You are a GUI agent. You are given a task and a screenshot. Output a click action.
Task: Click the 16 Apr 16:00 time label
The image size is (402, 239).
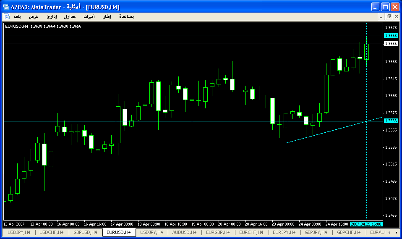pyautogui.click(x=95, y=224)
